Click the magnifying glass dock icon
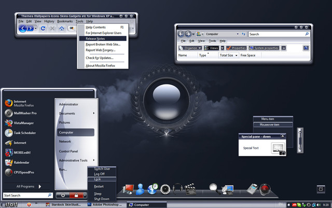The image size is (332, 208). 214,188
